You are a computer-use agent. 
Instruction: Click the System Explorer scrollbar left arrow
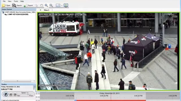[3, 81]
